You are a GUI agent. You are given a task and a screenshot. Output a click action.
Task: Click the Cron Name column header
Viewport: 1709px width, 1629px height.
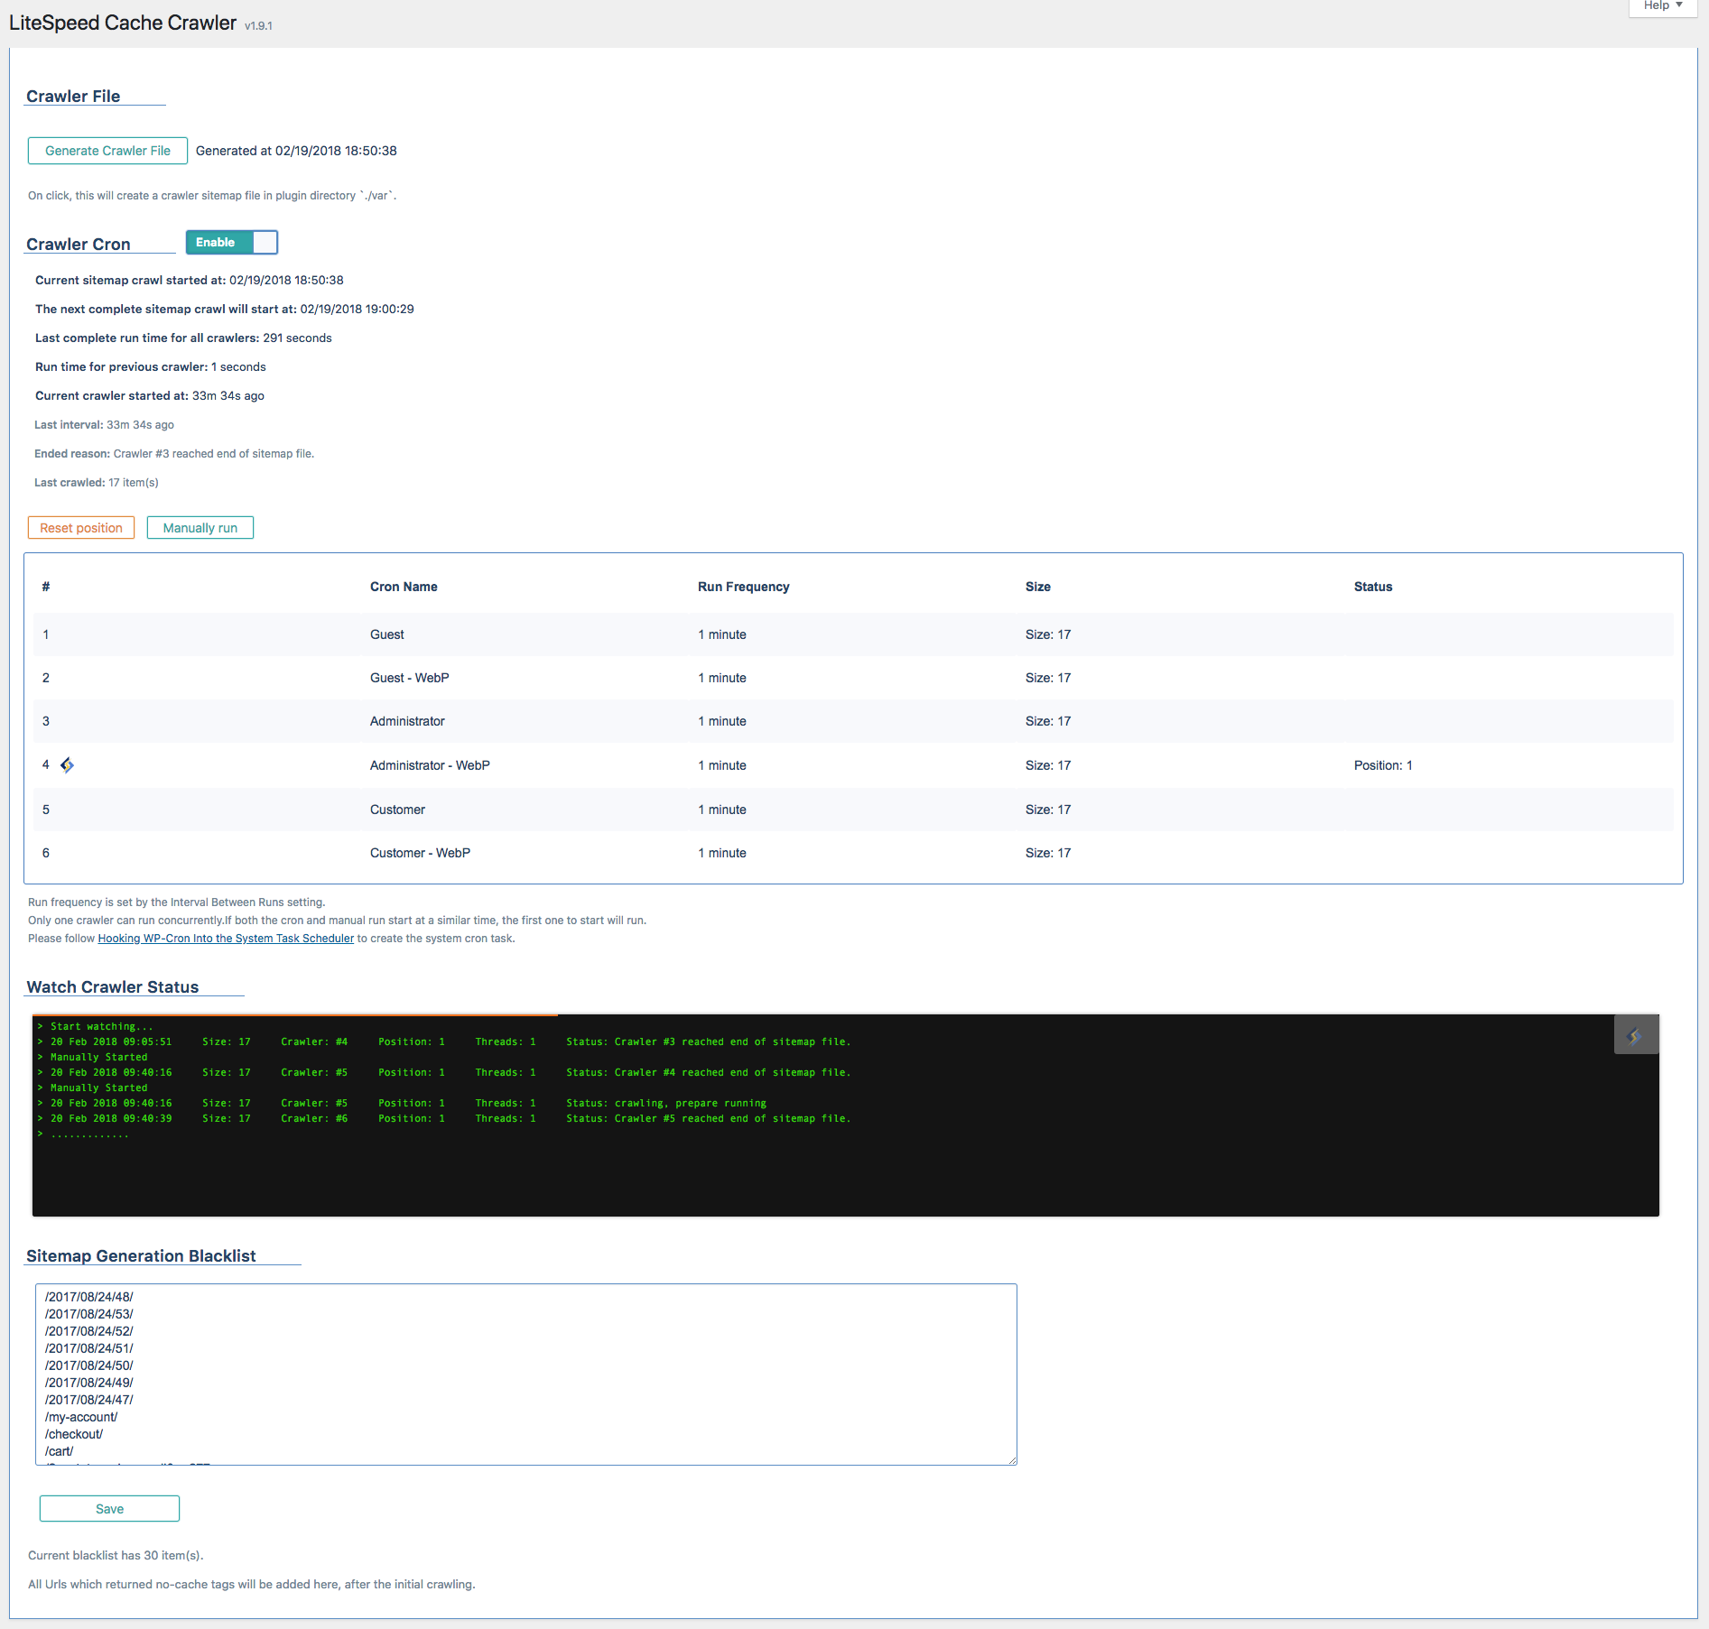click(x=404, y=587)
